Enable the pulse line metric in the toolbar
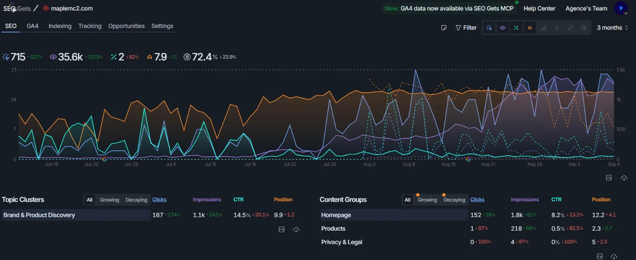 (557, 28)
